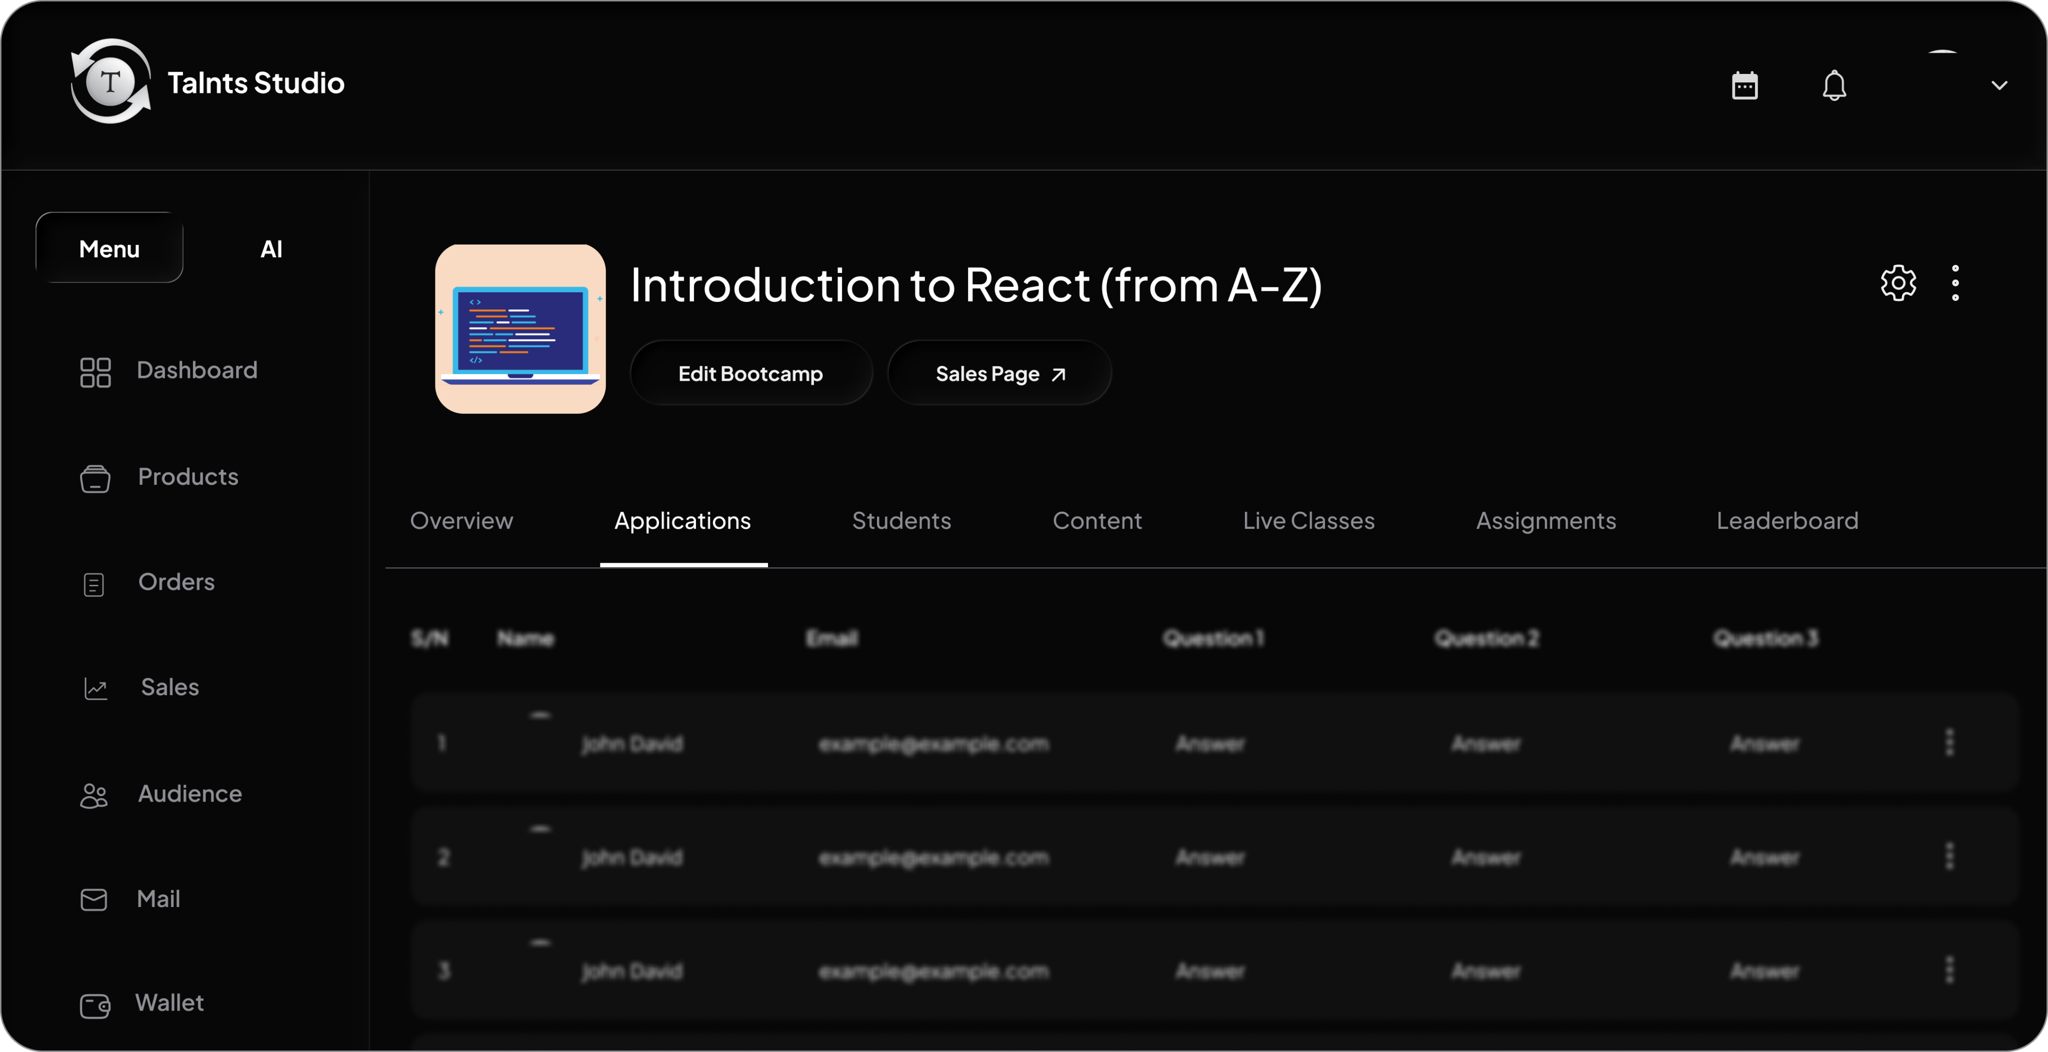Screen dimensions: 2048x1052
Task: Open row 2 applicant actions menu
Action: tap(1948, 856)
